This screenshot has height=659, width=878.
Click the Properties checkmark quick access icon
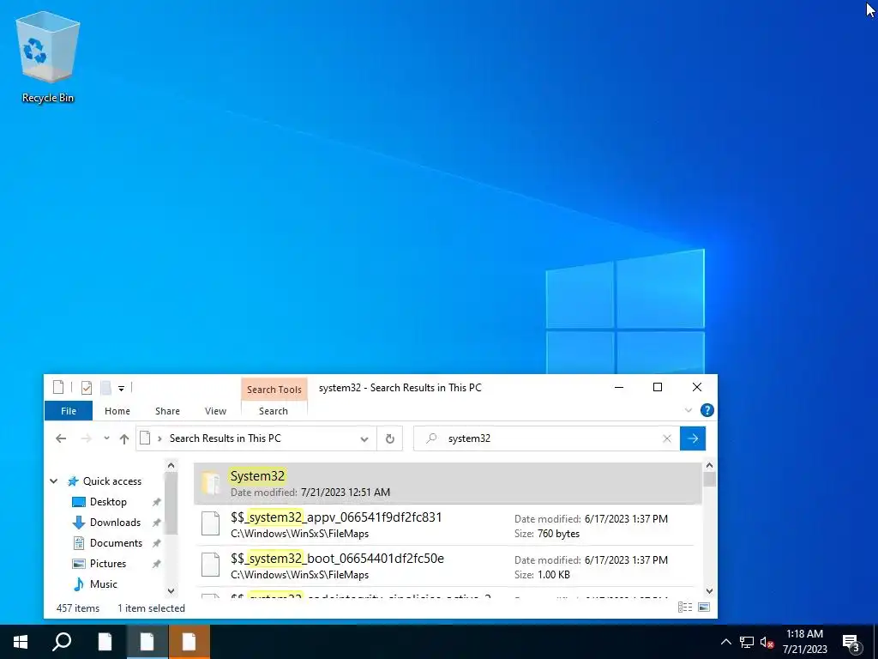point(87,388)
